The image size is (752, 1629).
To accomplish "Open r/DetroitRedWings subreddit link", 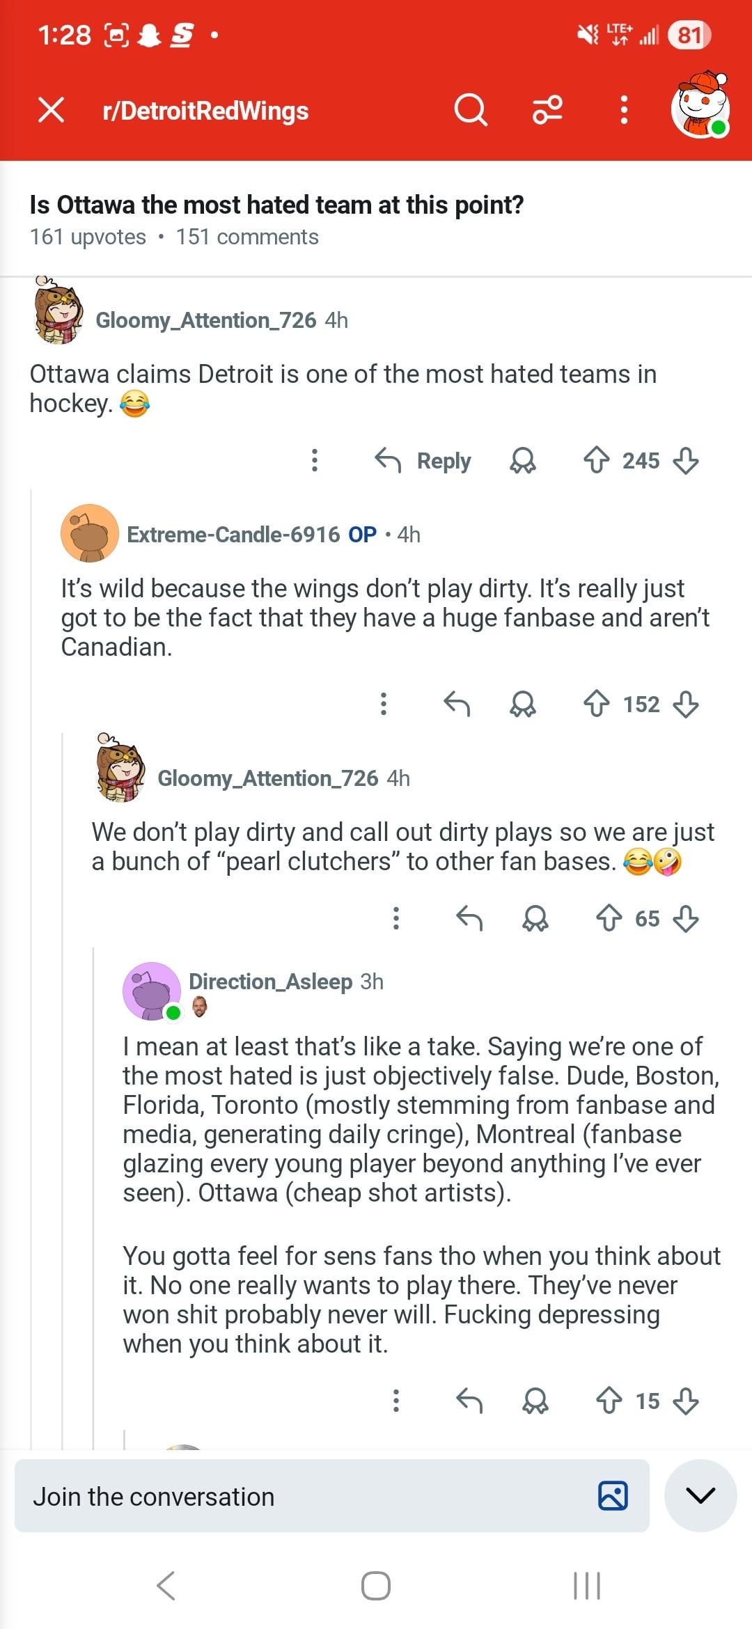I will click(x=205, y=111).
